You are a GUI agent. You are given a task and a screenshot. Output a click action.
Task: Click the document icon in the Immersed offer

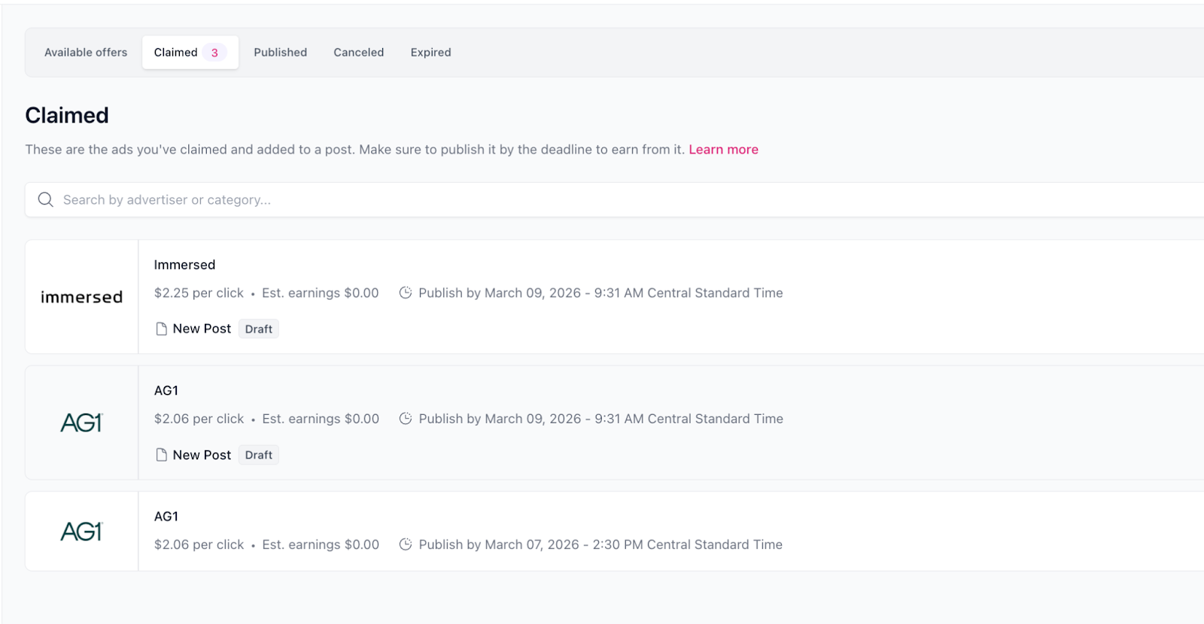point(161,329)
